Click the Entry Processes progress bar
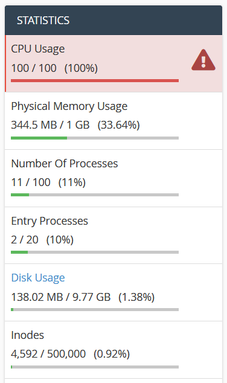 pyautogui.click(x=95, y=253)
